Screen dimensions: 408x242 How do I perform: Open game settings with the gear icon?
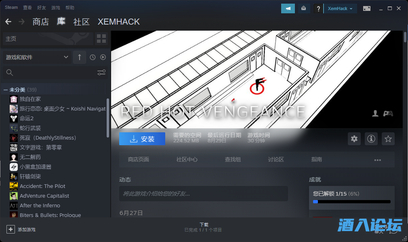click(x=354, y=139)
